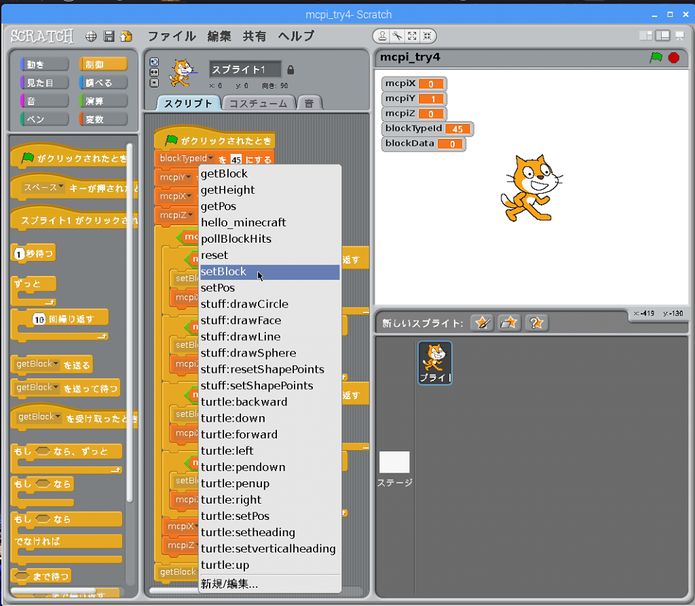This screenshot has height=606, width=695.
Task: Open the ヘルプ menu
Action: [296, 37]
